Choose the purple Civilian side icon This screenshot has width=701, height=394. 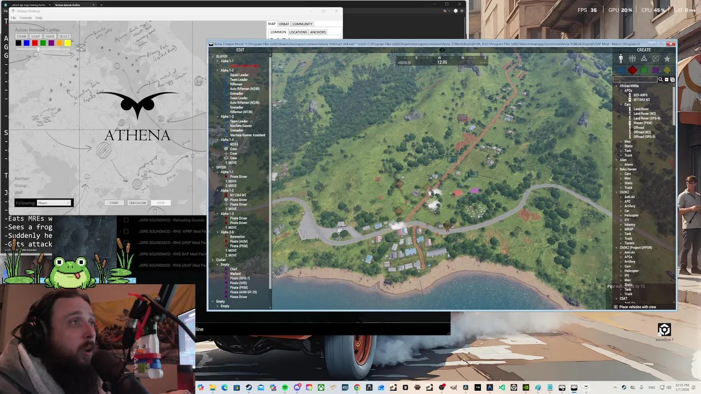pyautogui.click(x=656, y=70)
